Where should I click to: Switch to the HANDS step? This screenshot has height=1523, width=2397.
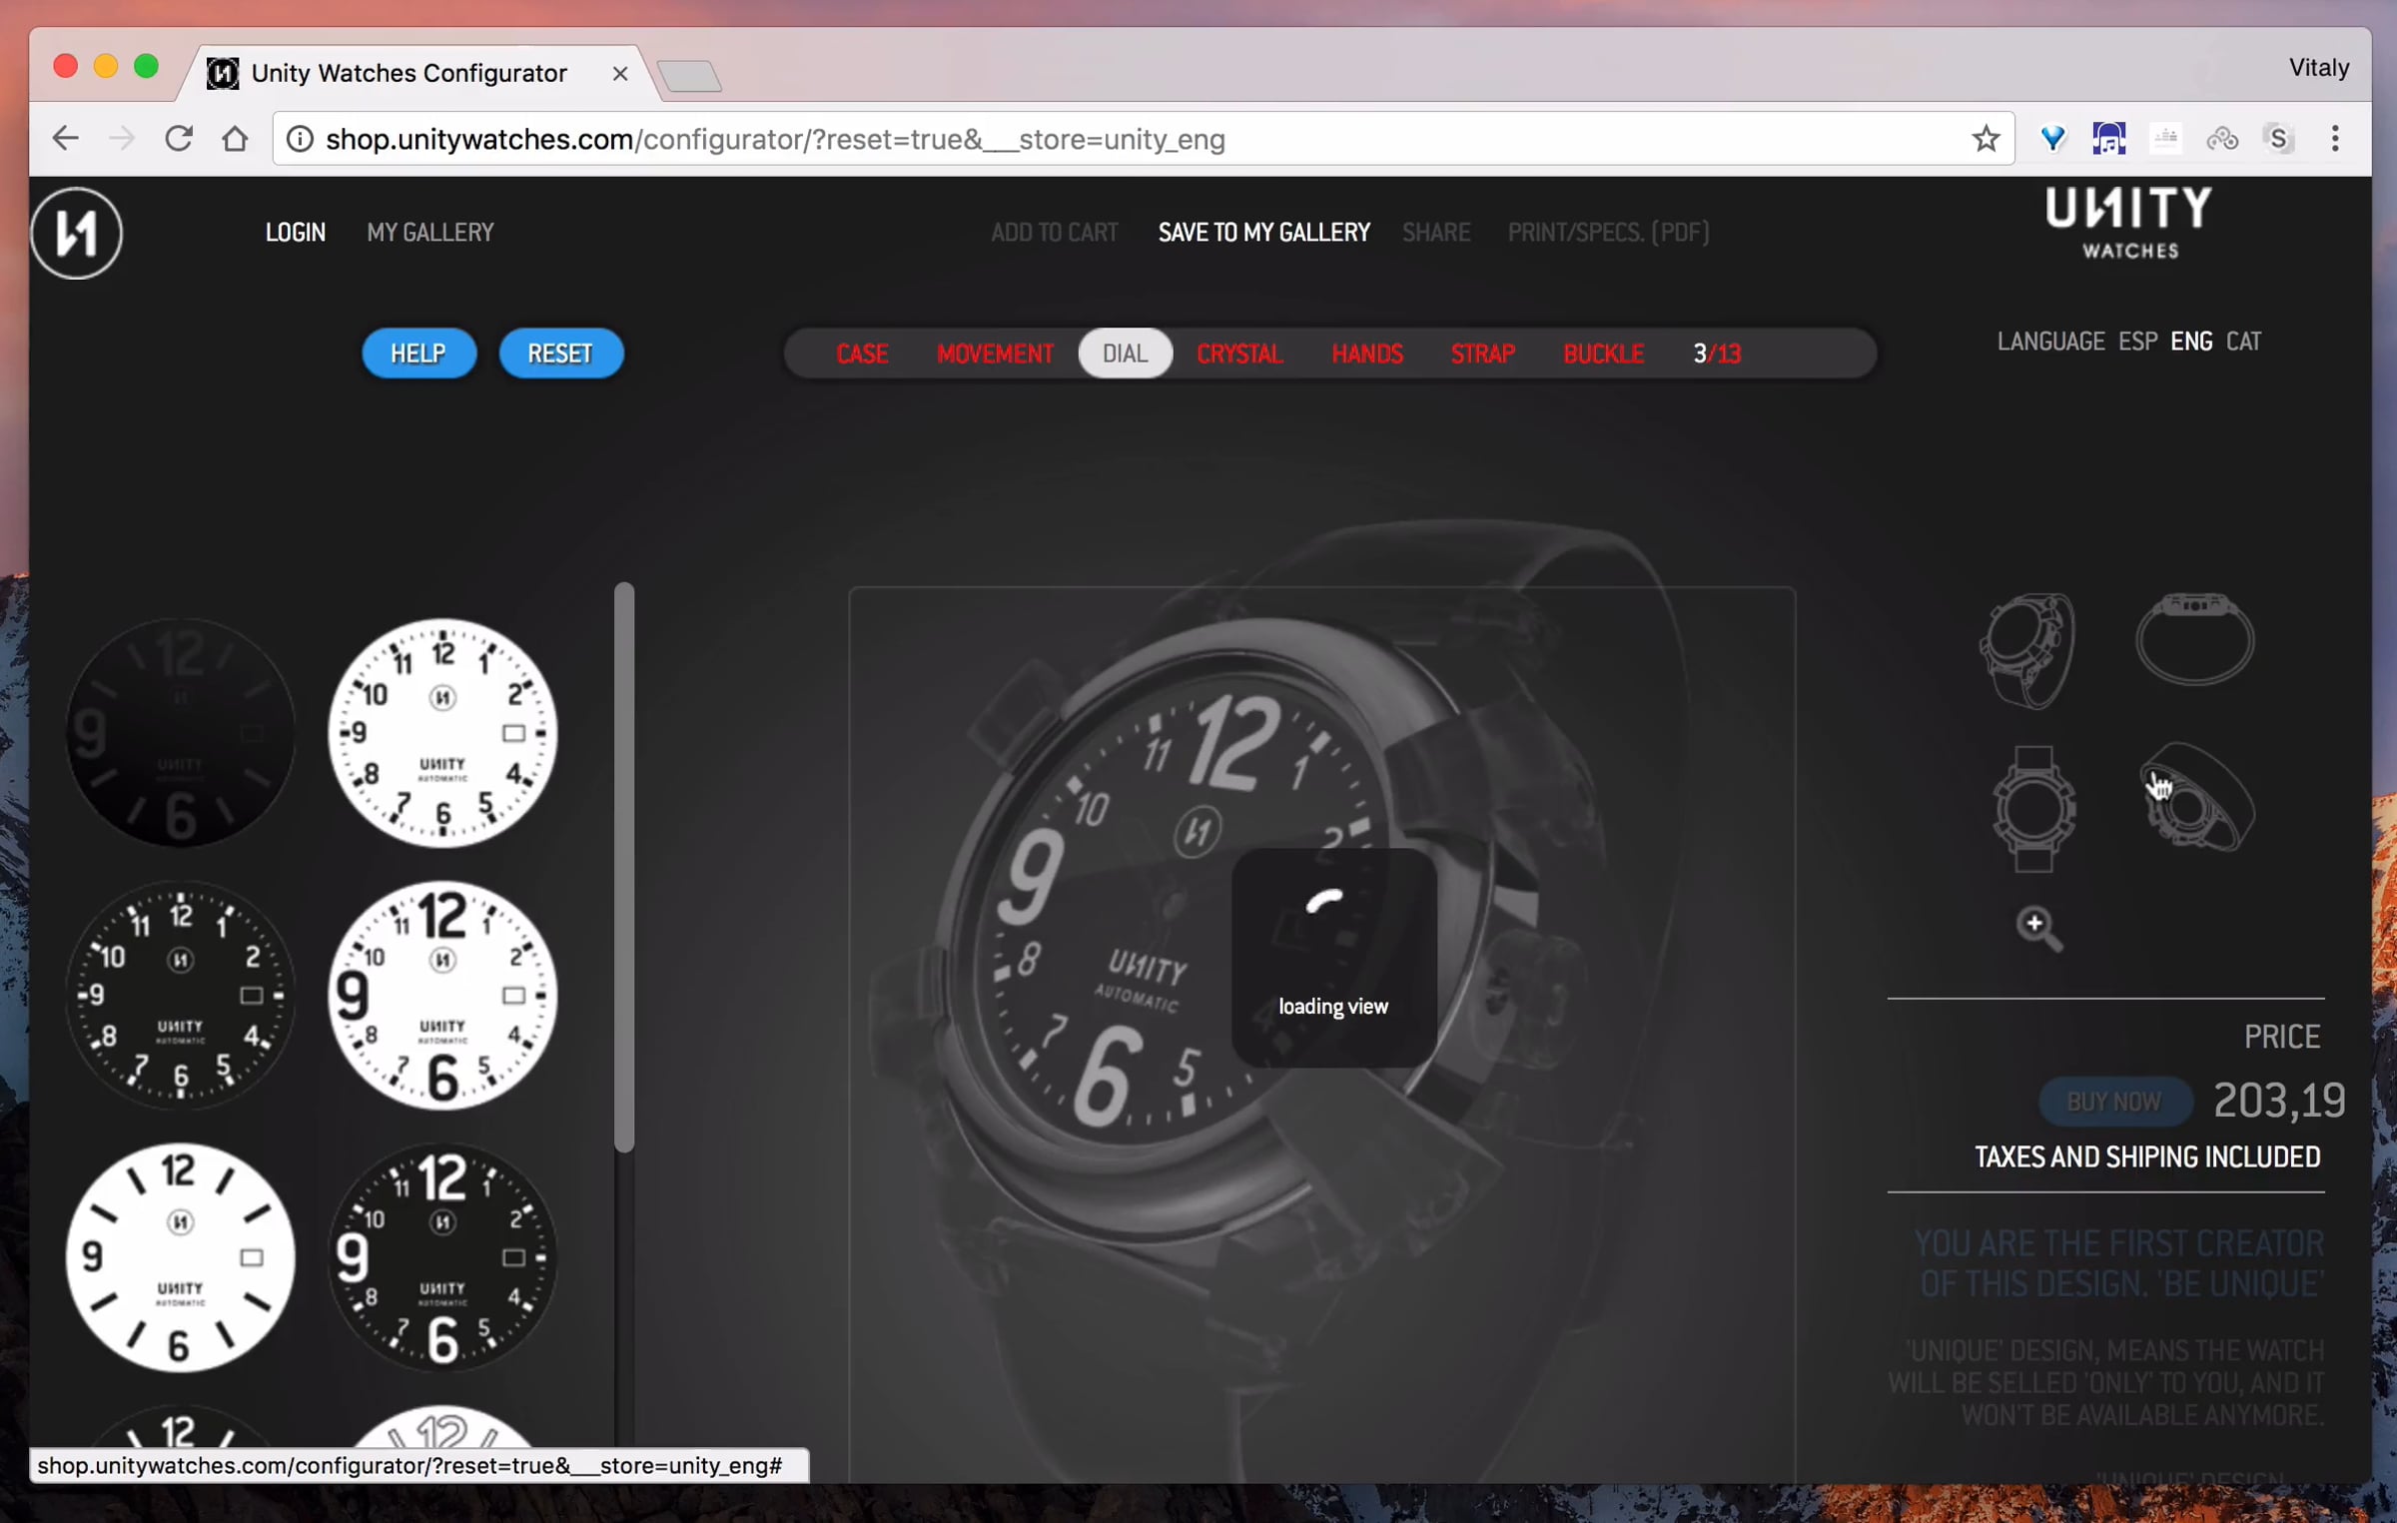[1367, 354]
